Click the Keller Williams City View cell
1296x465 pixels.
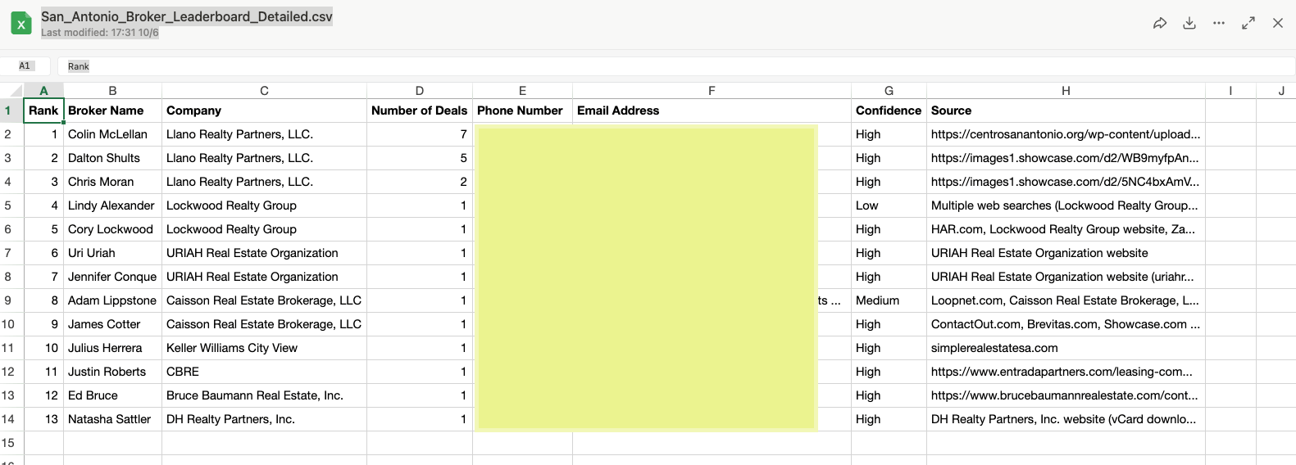click(264, 348)
